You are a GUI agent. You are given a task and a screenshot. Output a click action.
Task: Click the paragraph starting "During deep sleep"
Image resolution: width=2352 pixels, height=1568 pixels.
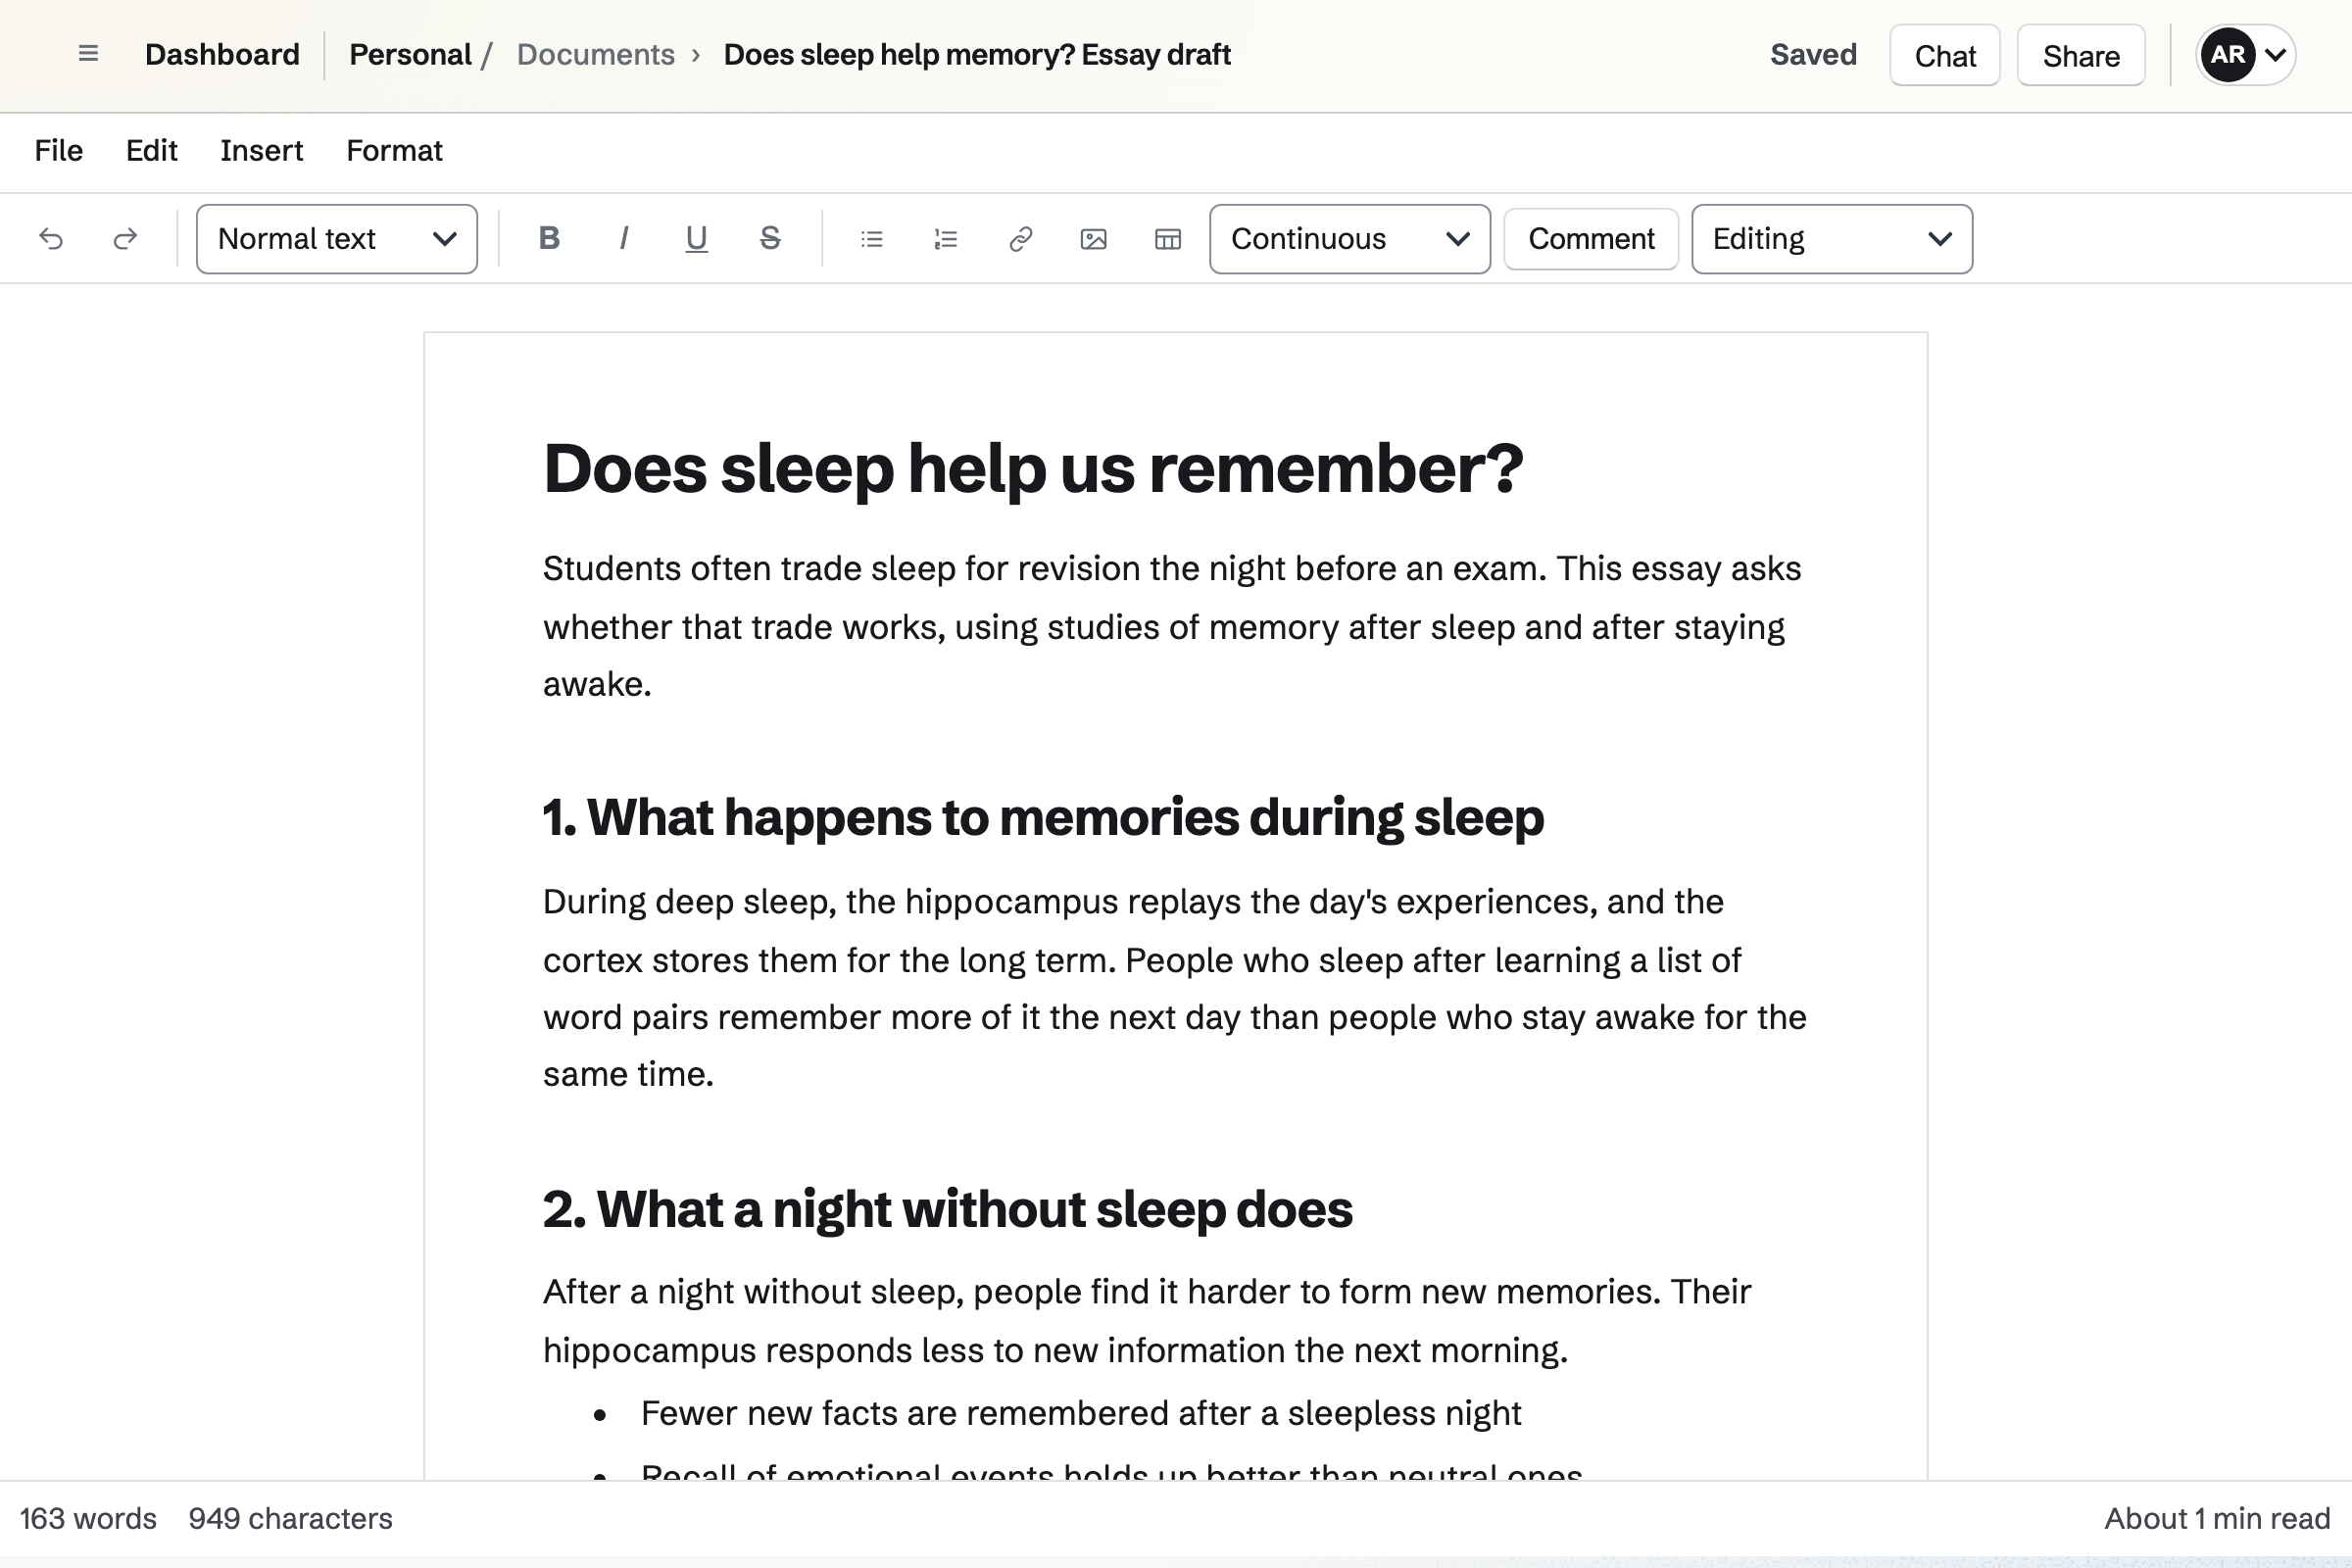pos(1175,988)
